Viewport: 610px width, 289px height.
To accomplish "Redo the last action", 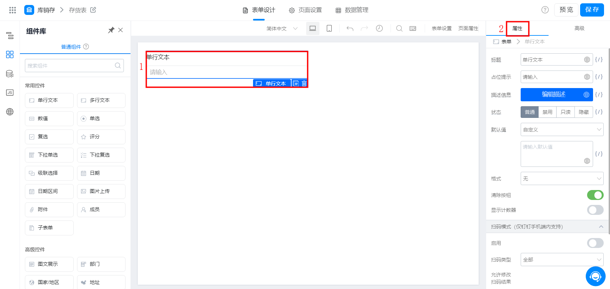I will [364, 28].
